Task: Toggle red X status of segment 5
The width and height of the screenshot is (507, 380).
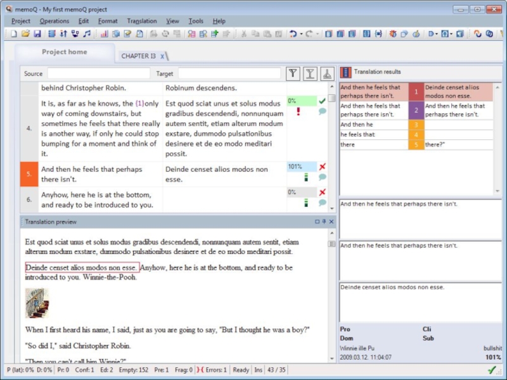Action: (323, 167)
